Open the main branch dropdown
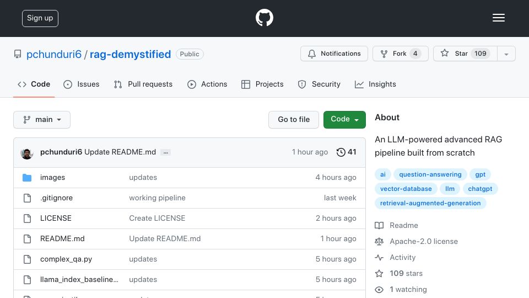Viewport: 529px width, 298px height. (x=42, y=120)
